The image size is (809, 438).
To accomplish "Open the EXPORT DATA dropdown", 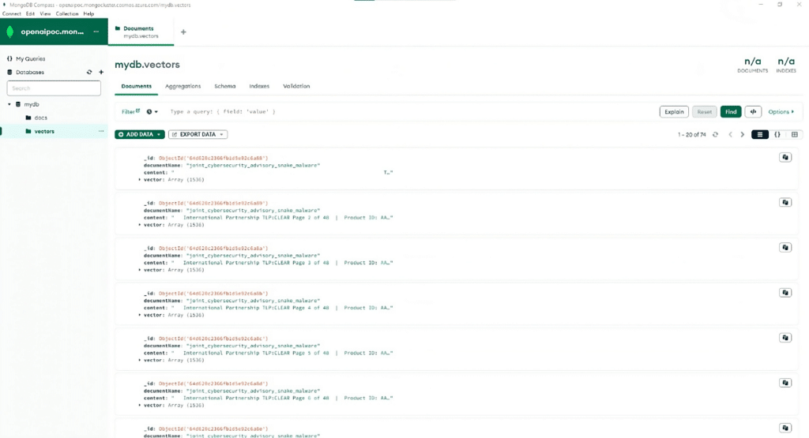I will pyautogui.click(x=198, y=134).
